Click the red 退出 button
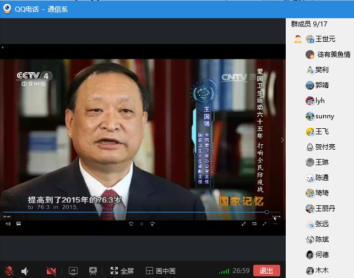Screen dimensions: 354x278 point(266,271)
